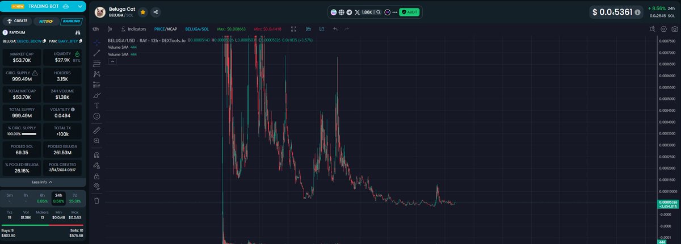Select the 24h stats tab

point(58,198)
